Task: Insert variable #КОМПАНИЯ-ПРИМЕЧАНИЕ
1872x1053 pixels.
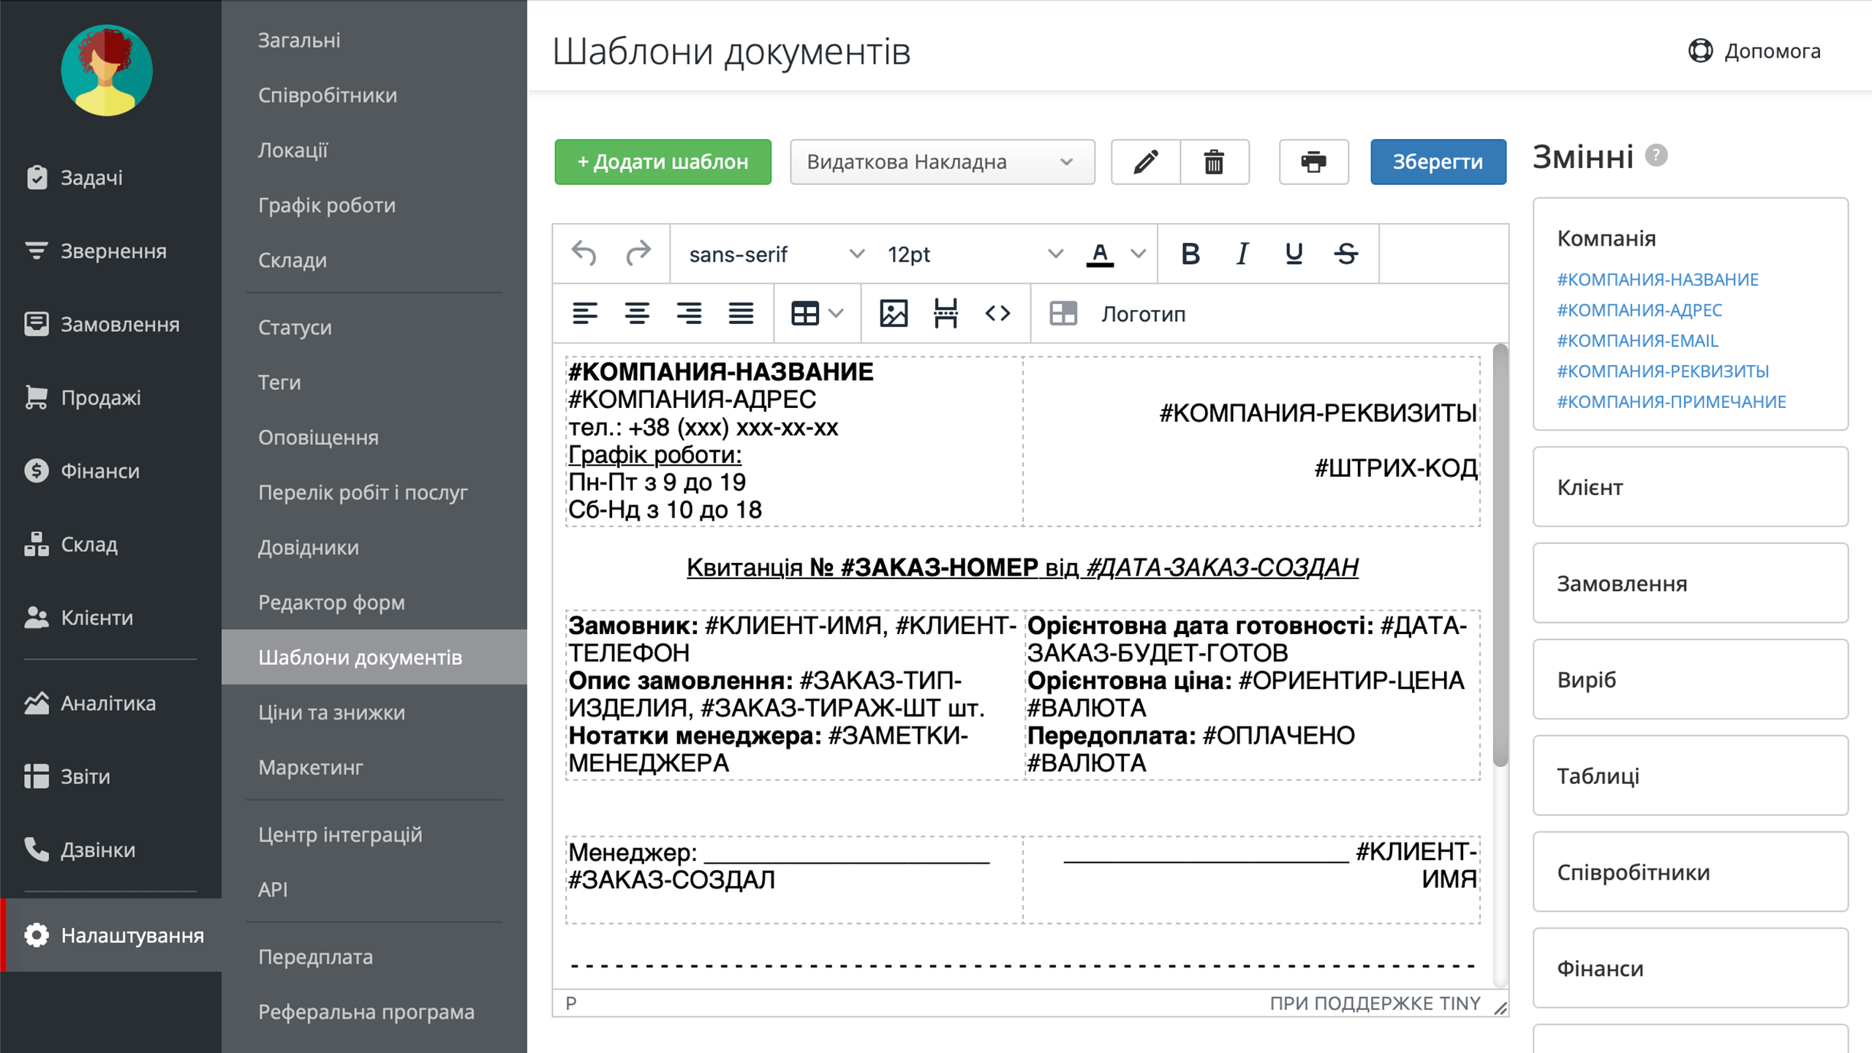Action: tap(1671, 401)
